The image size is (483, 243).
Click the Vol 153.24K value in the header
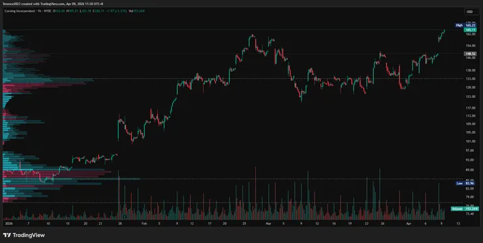[x=137, y=11]
